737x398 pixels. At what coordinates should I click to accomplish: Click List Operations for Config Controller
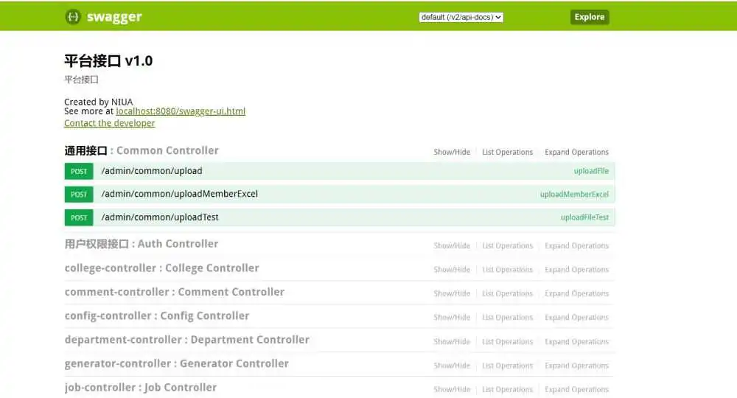508,318
